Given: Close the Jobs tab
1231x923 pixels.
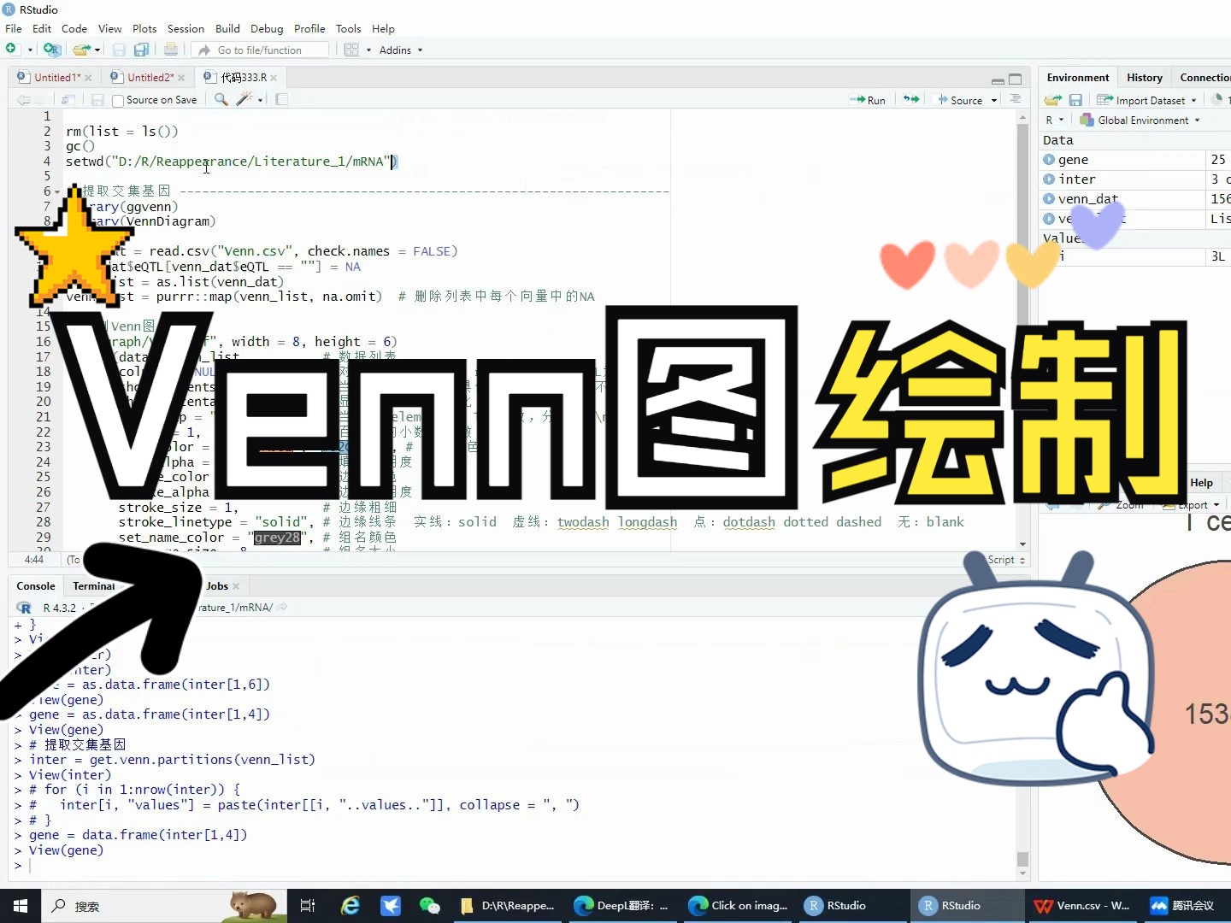Looking at the screenshot, I should point(236,586).
